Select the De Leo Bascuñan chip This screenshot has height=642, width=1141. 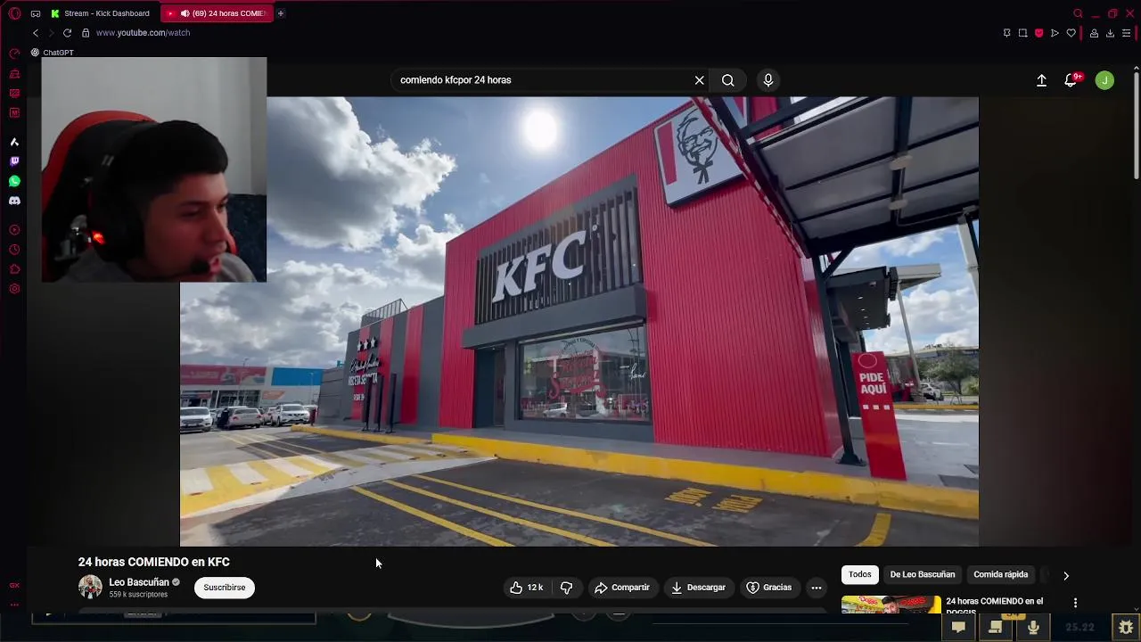[923, 574]
